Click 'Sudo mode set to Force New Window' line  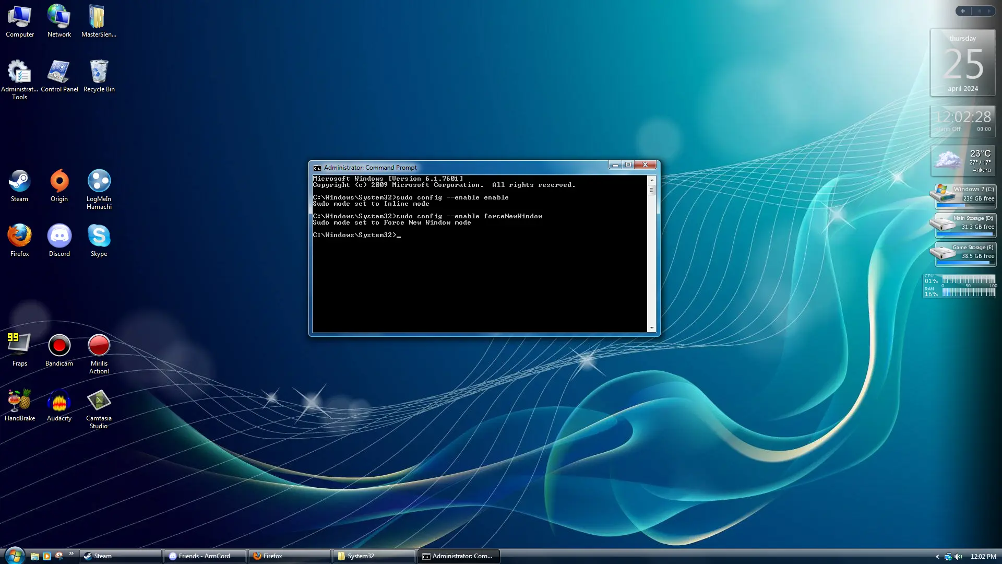coord(392,222)
